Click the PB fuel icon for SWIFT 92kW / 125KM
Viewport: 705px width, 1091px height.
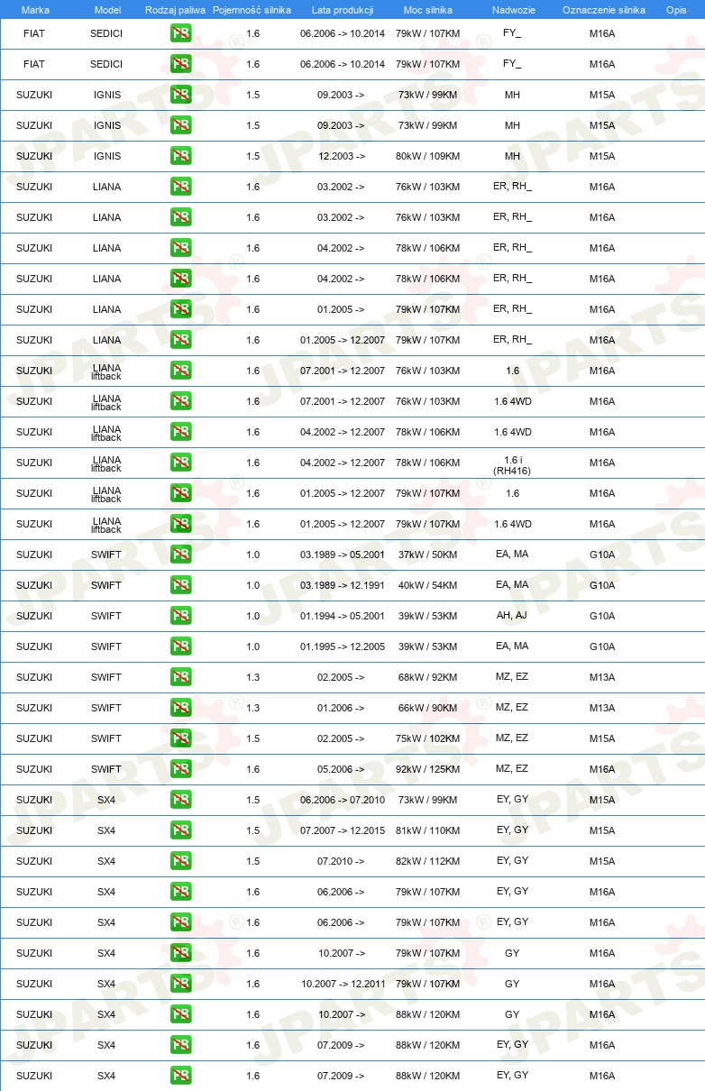pyautogui.click(x=180, y=769)
